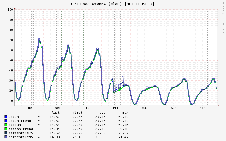
Task: Click percentile95 last value 14.93
Action: click(55, 137)
